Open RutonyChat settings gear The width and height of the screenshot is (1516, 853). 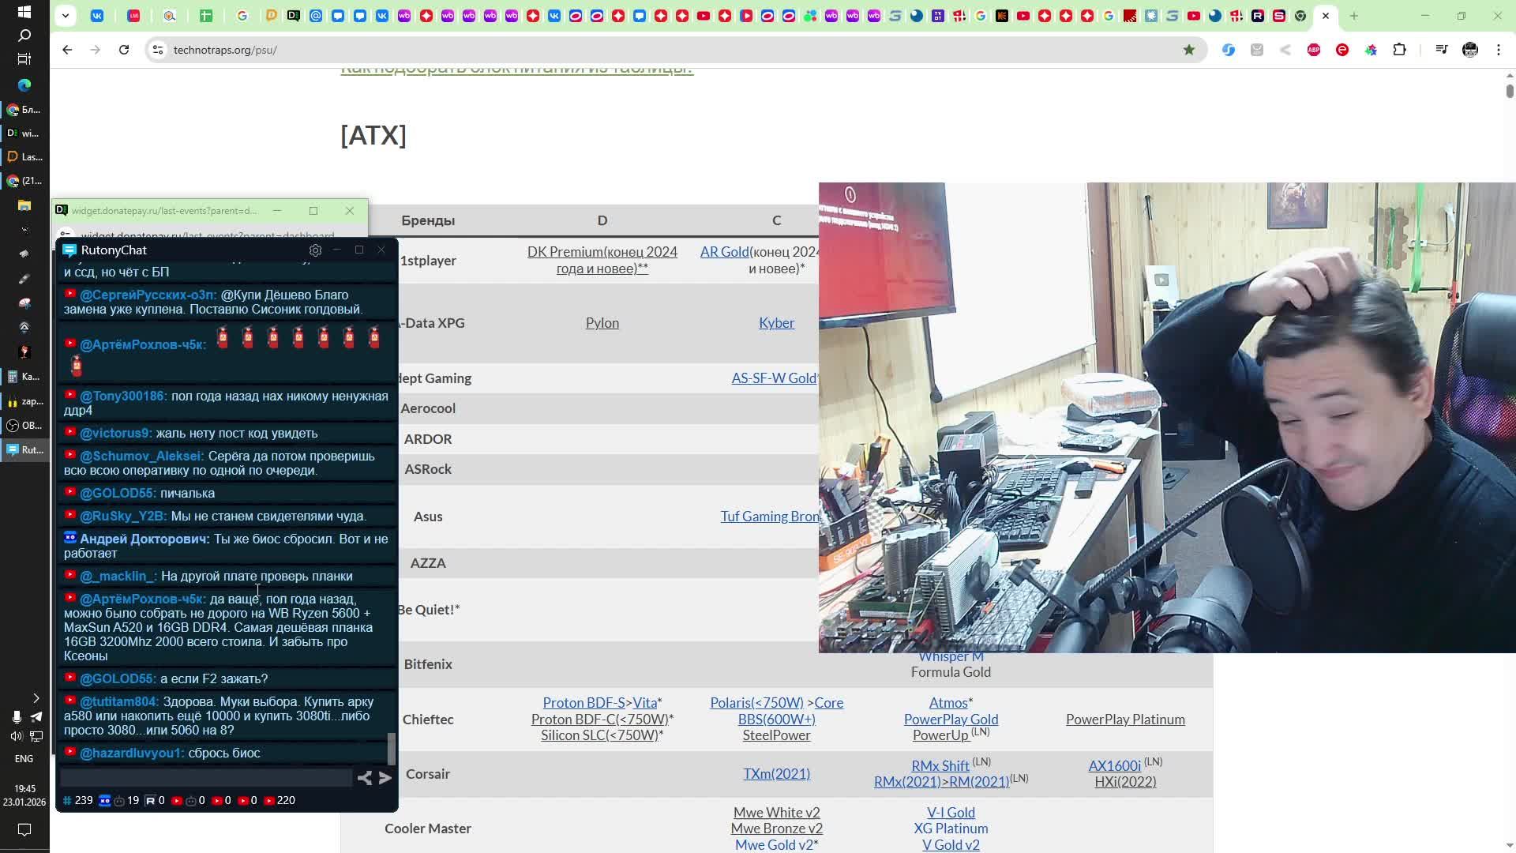click(x=315, y=250)
